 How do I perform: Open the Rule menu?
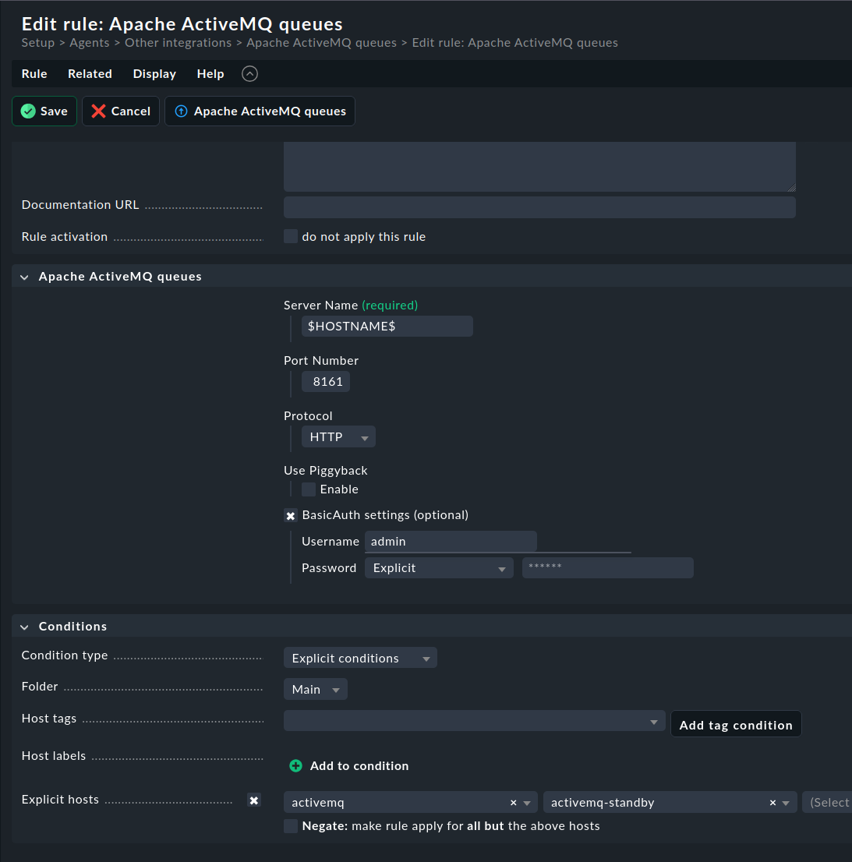coord(34,73)
